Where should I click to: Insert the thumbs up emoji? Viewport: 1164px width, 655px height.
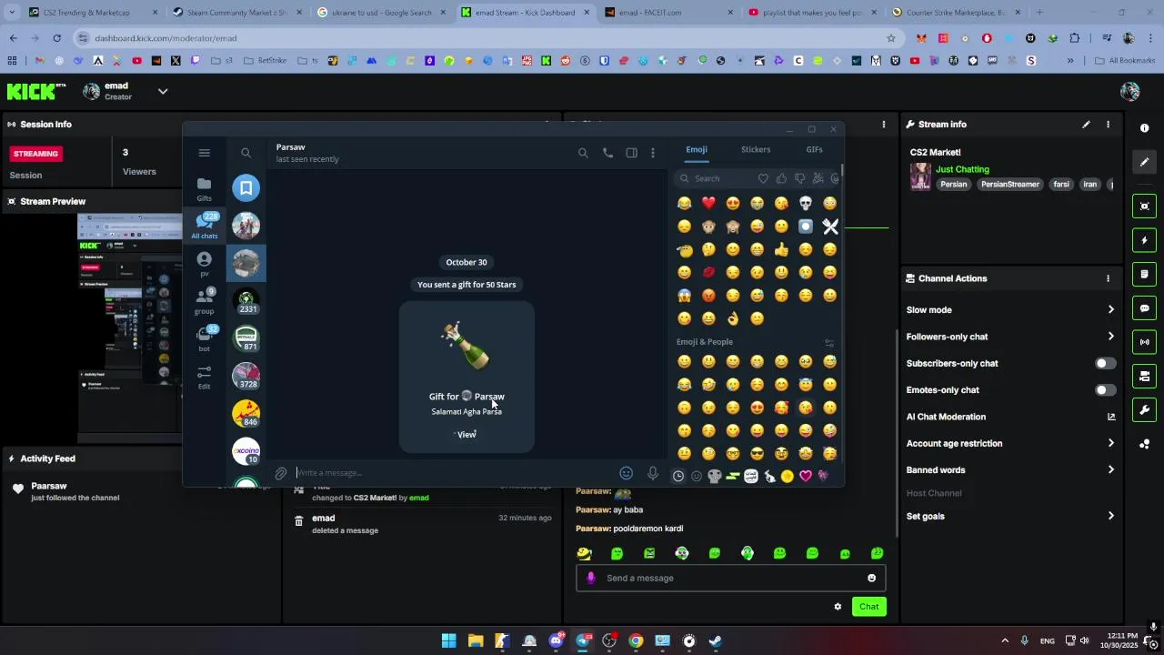pos(781,249)
